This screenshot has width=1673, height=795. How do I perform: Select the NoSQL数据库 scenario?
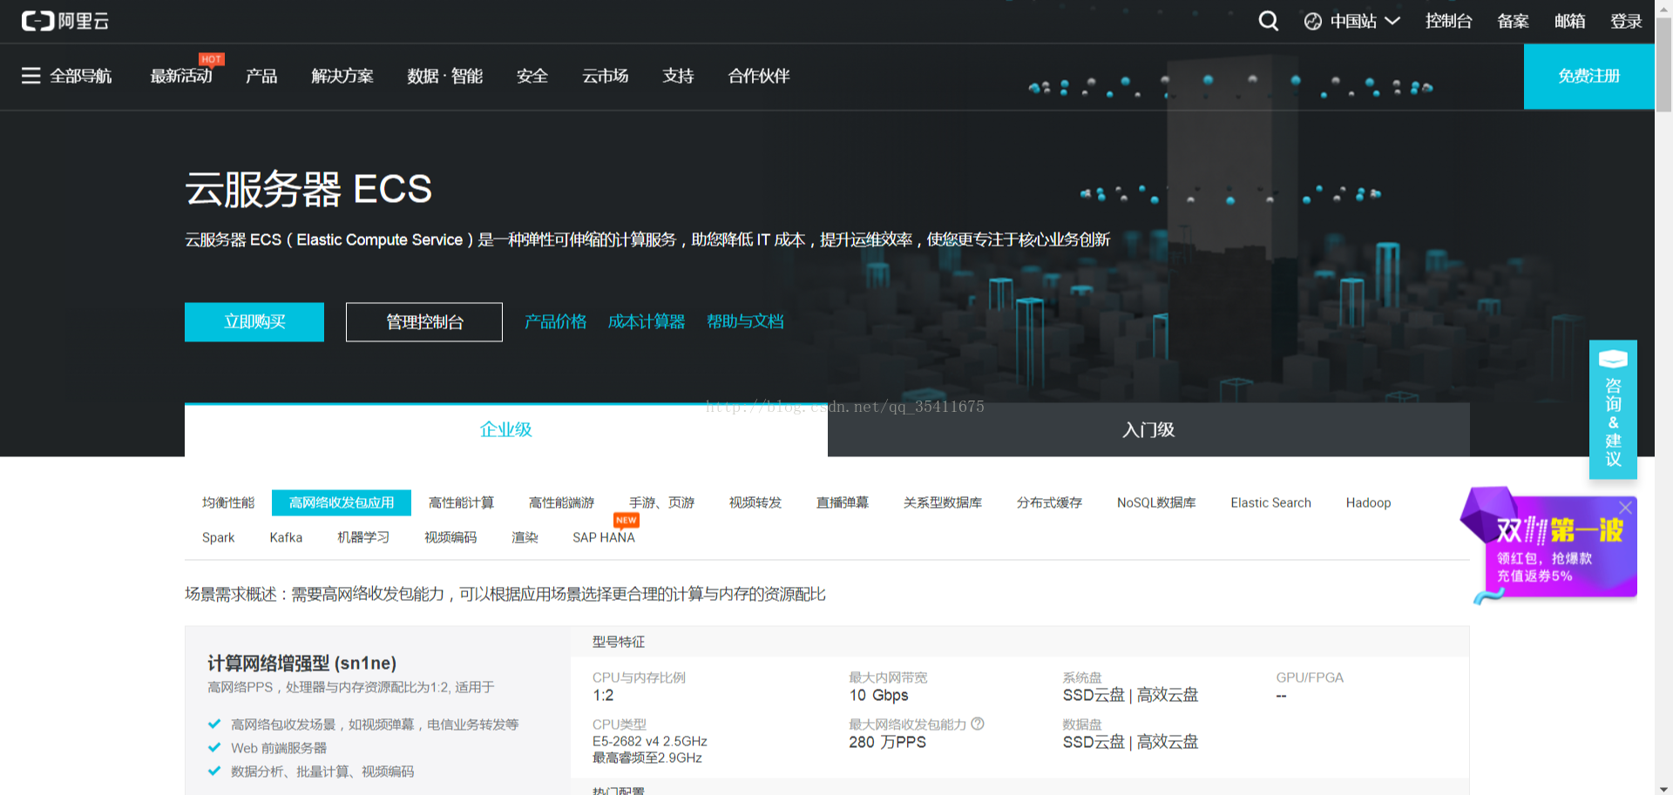1156,502
